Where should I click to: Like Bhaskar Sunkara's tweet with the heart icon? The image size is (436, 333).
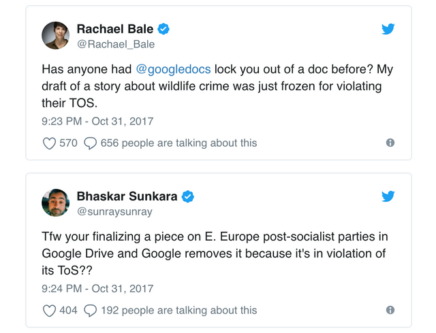50,310
